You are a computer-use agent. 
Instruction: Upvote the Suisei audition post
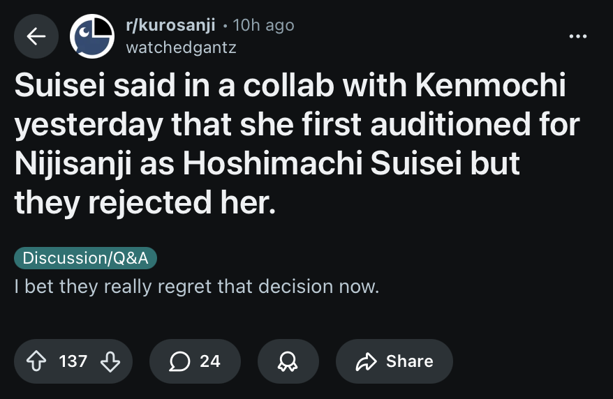pos(36,361)
